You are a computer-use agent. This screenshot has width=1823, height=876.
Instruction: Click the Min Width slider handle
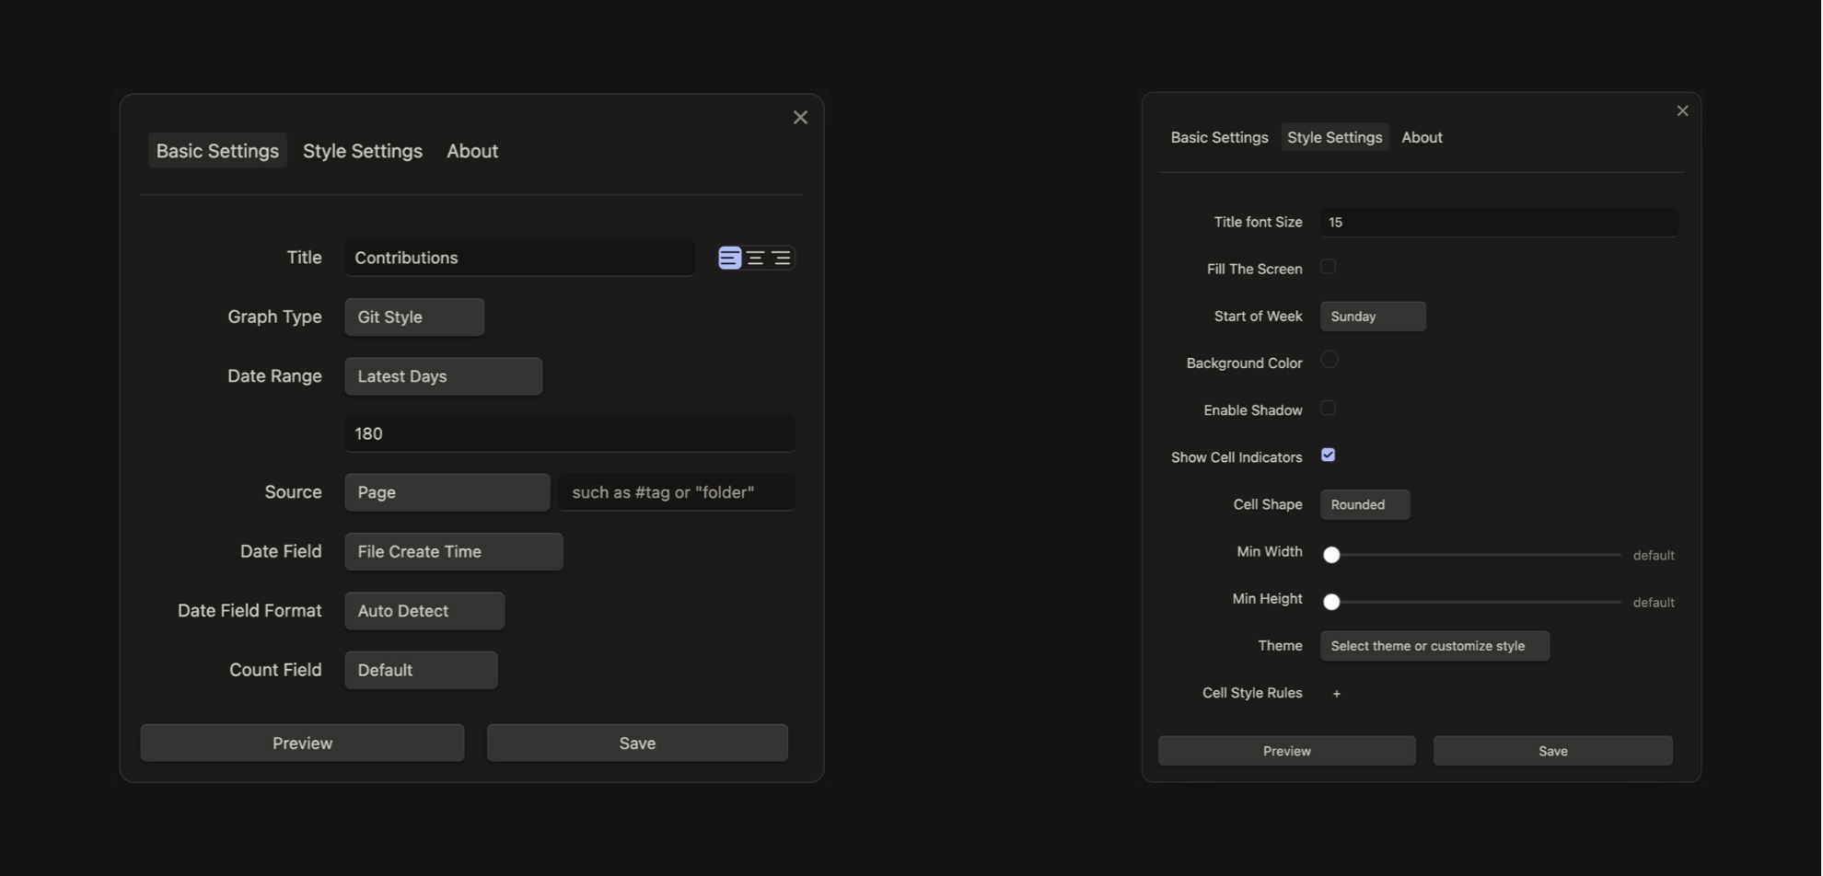[1331, 555]
